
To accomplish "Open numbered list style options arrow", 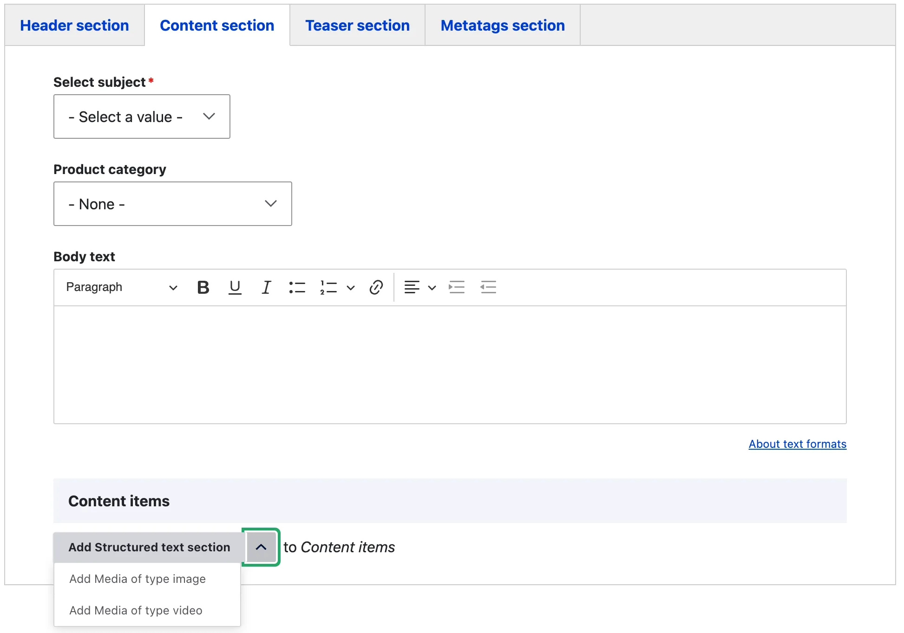I will click(351, 288).
